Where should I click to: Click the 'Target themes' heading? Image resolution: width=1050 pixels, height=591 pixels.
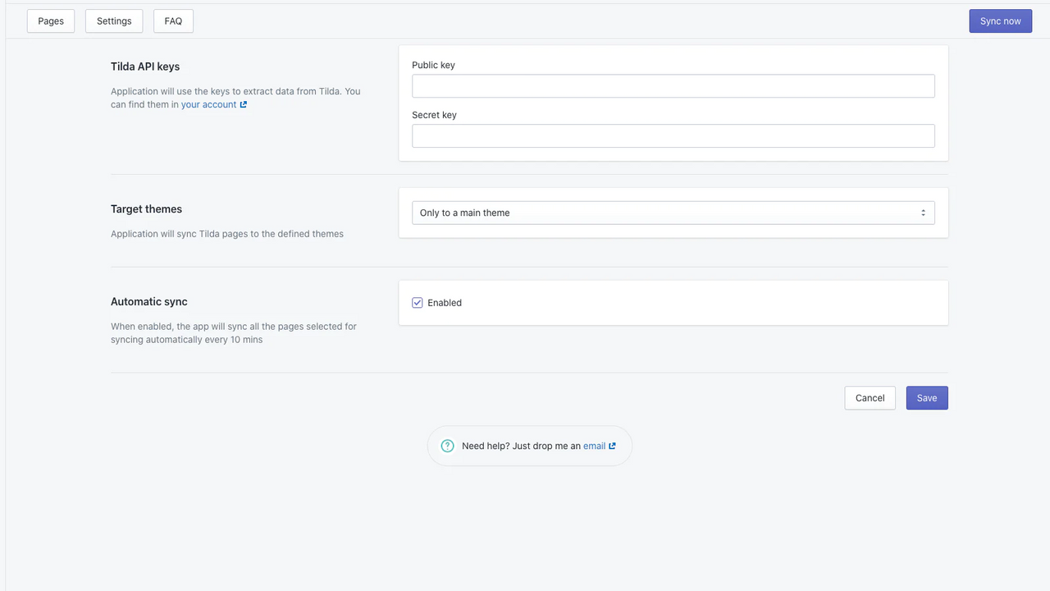pos(146,209)
